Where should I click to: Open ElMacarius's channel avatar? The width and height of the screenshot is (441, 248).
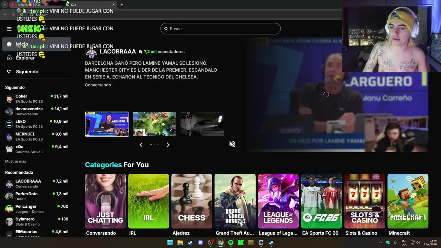click(9, 234)
